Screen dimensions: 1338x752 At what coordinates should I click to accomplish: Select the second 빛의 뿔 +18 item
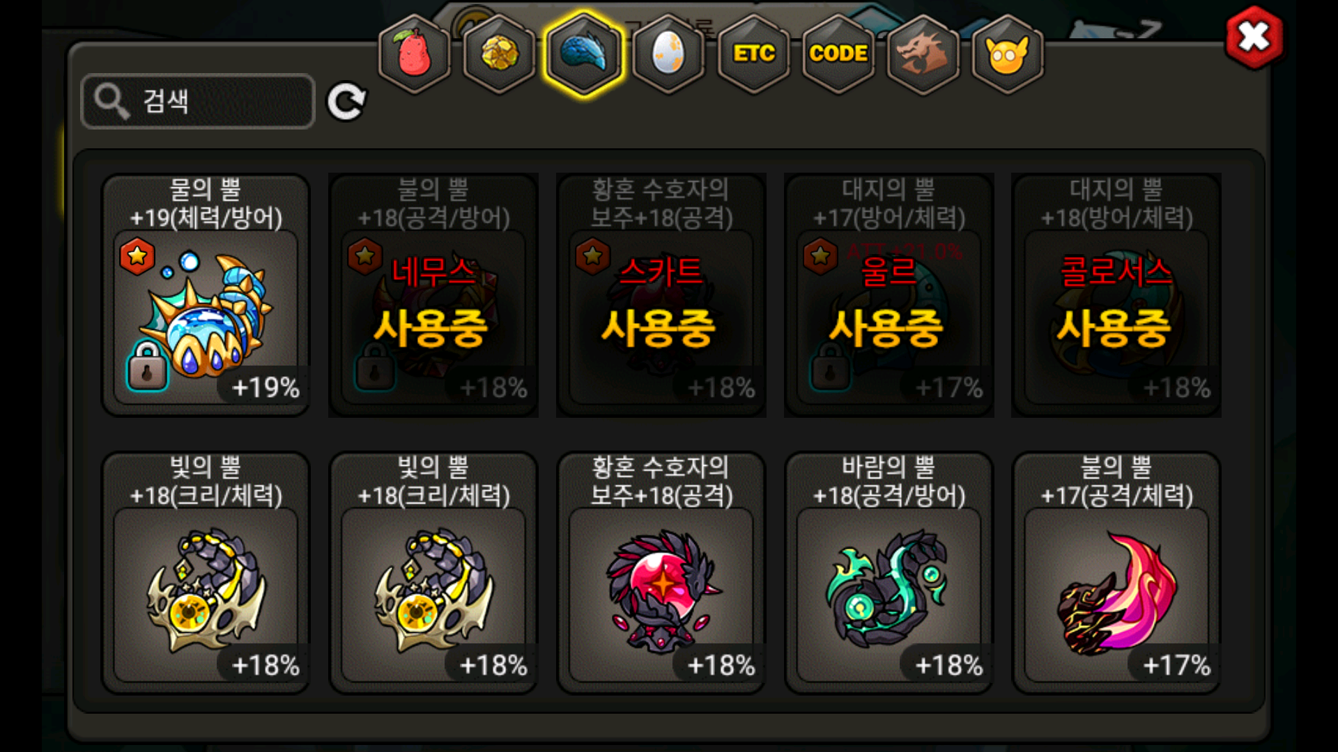pyautogui.click(x=433, y=573)
